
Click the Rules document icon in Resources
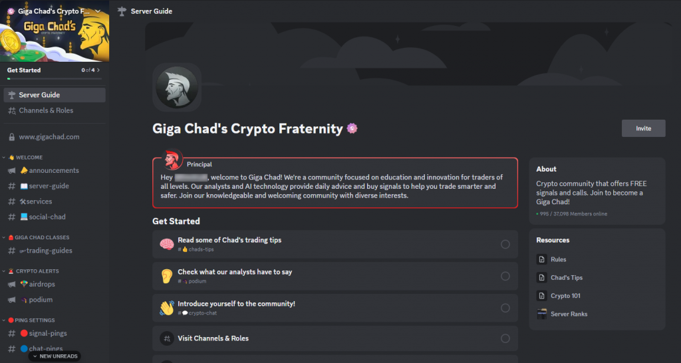[542, 259]
